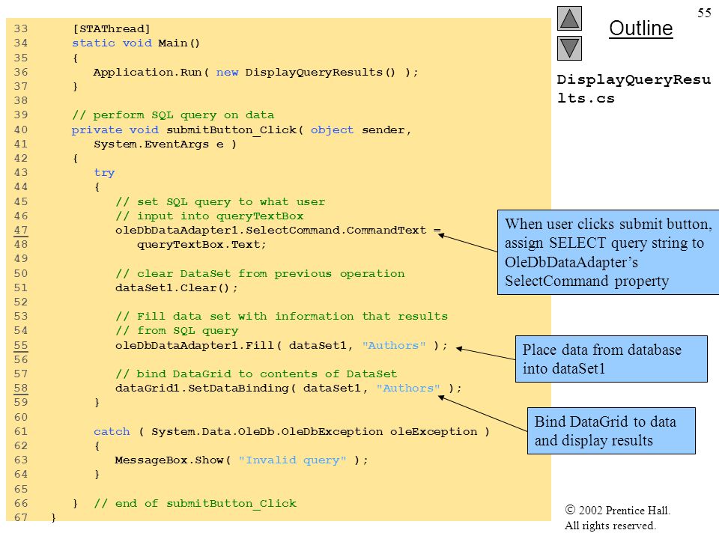Click submitButton_Click method signature on line 40
The width and height of the screenshot is (719, 539).
click(241, 130)
